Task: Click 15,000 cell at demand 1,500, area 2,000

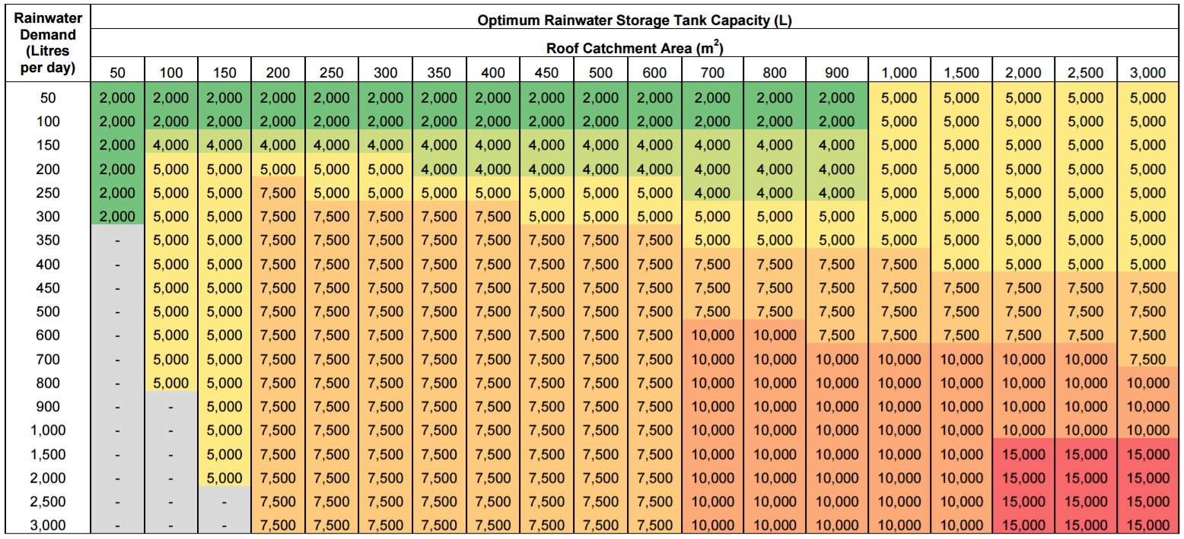Action: tap(1023, 455)
